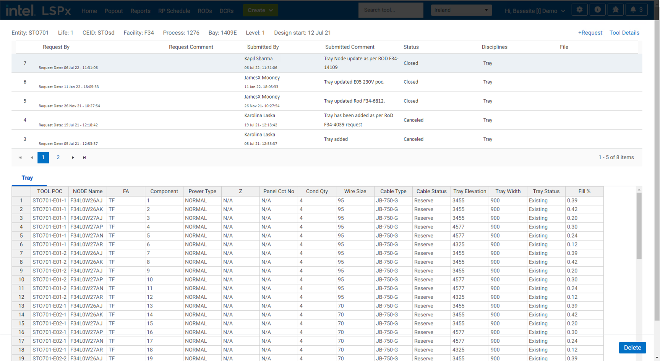Switch to the Tray tab
This screenshot has width=660, height=361.
[x=27, y=178]
